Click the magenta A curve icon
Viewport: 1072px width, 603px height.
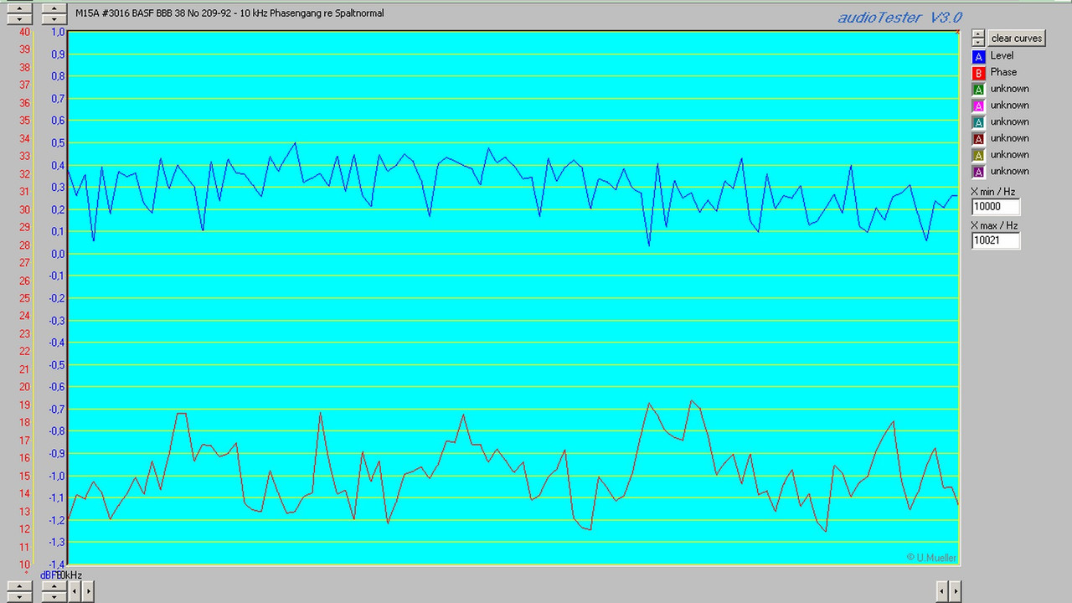pos(978,105)
